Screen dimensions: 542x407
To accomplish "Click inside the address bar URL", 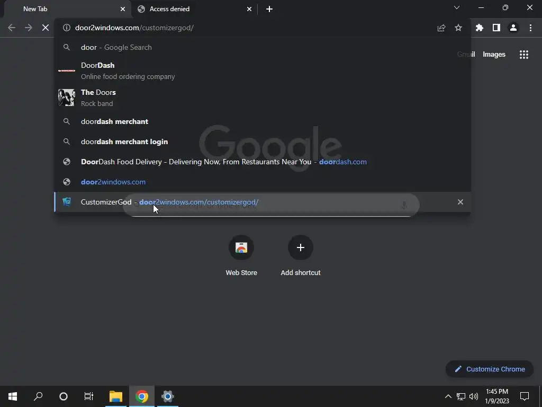I will 134,28.
